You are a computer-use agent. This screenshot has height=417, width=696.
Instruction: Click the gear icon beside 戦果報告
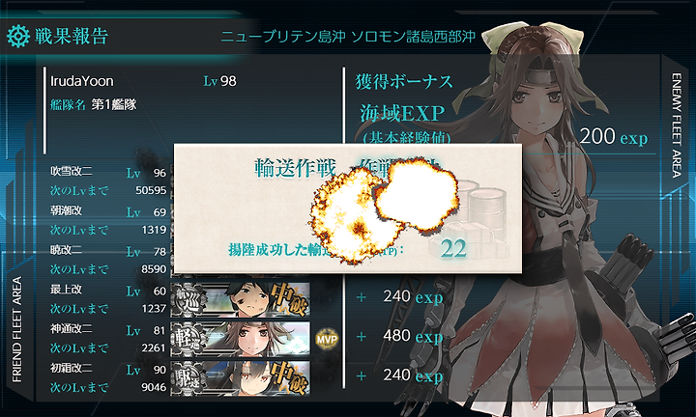18,37
